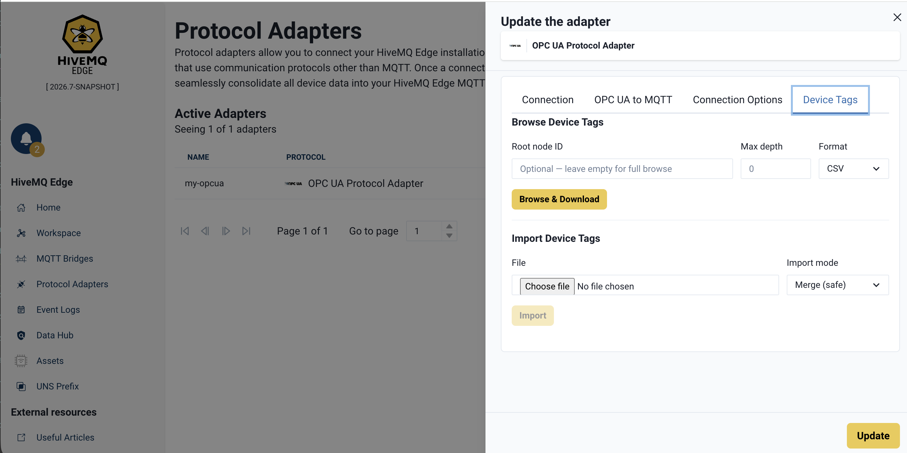Open the Connection Options tab
This screenshot has height=453, width=907.
(x=737, y=100)
